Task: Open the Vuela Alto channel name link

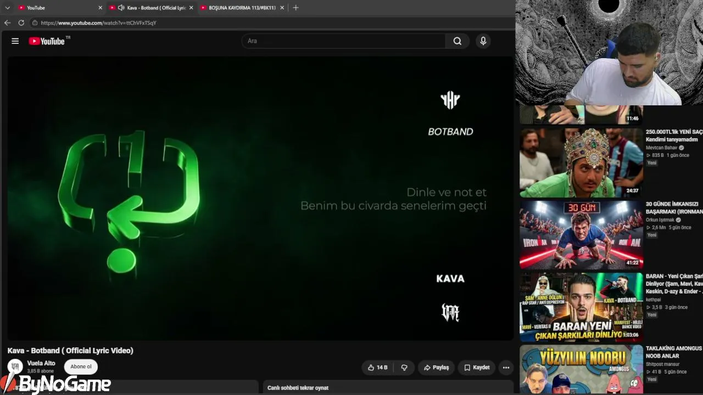Action: [41, 363]
